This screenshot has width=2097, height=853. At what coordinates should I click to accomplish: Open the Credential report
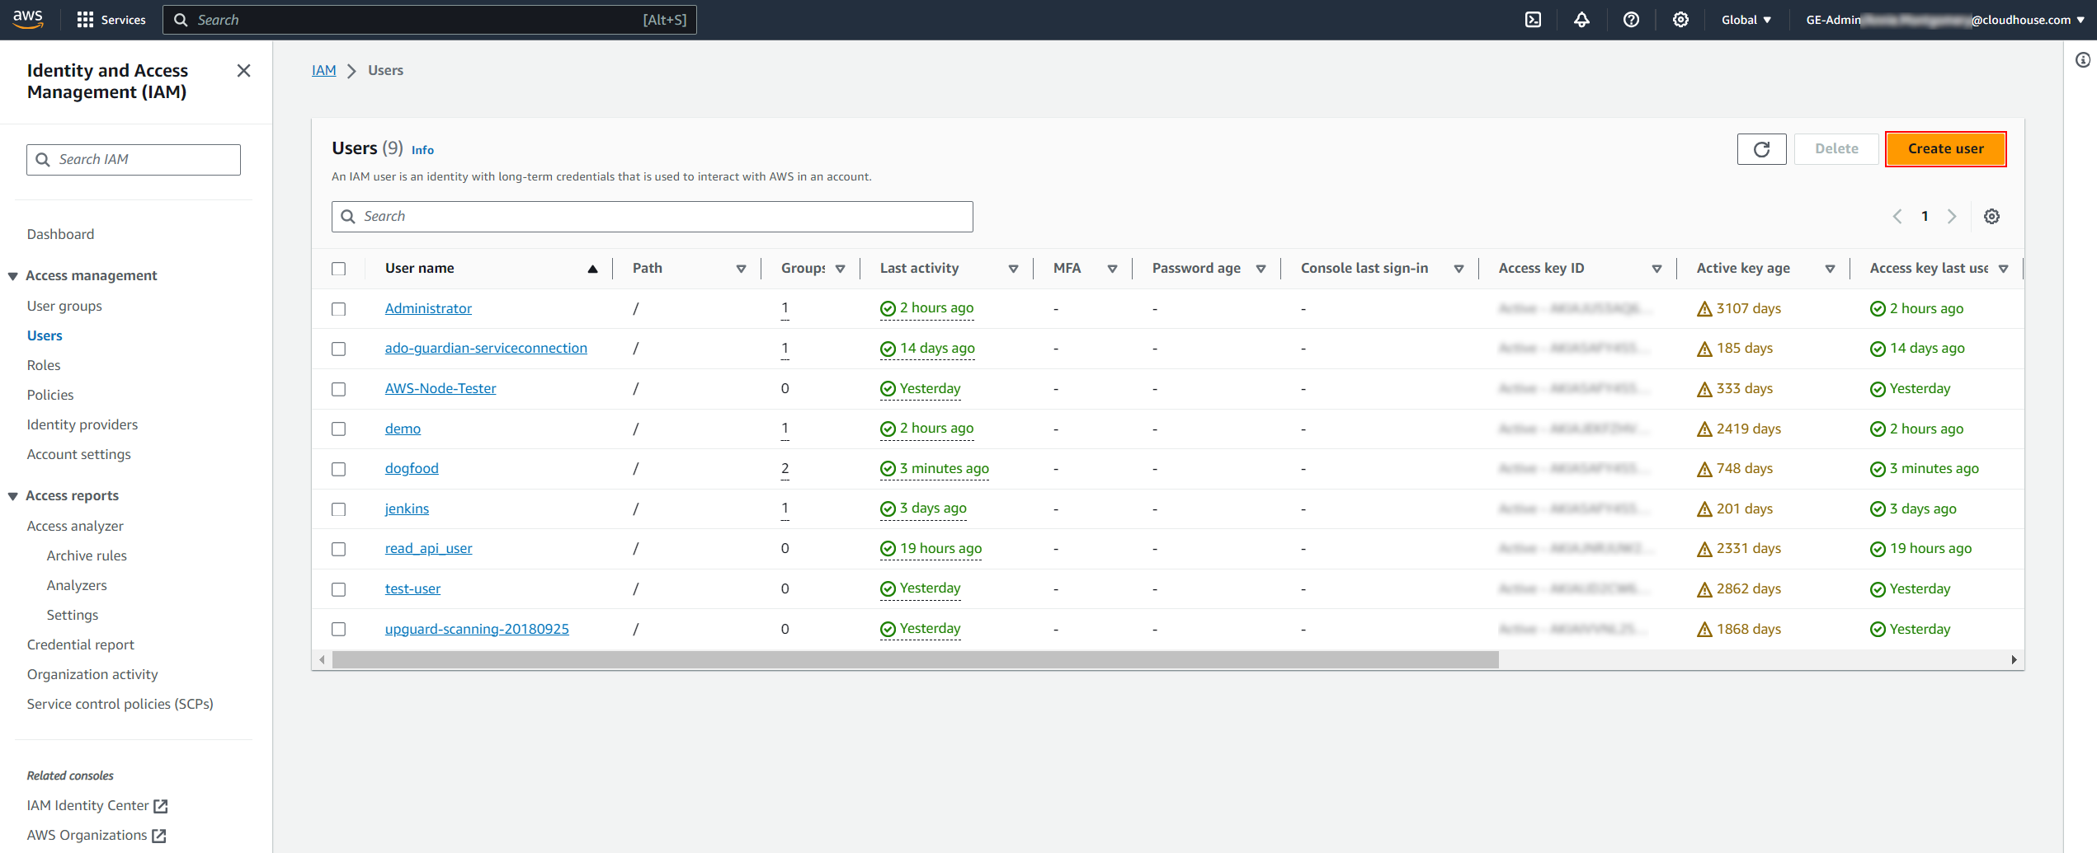point(81,644)
